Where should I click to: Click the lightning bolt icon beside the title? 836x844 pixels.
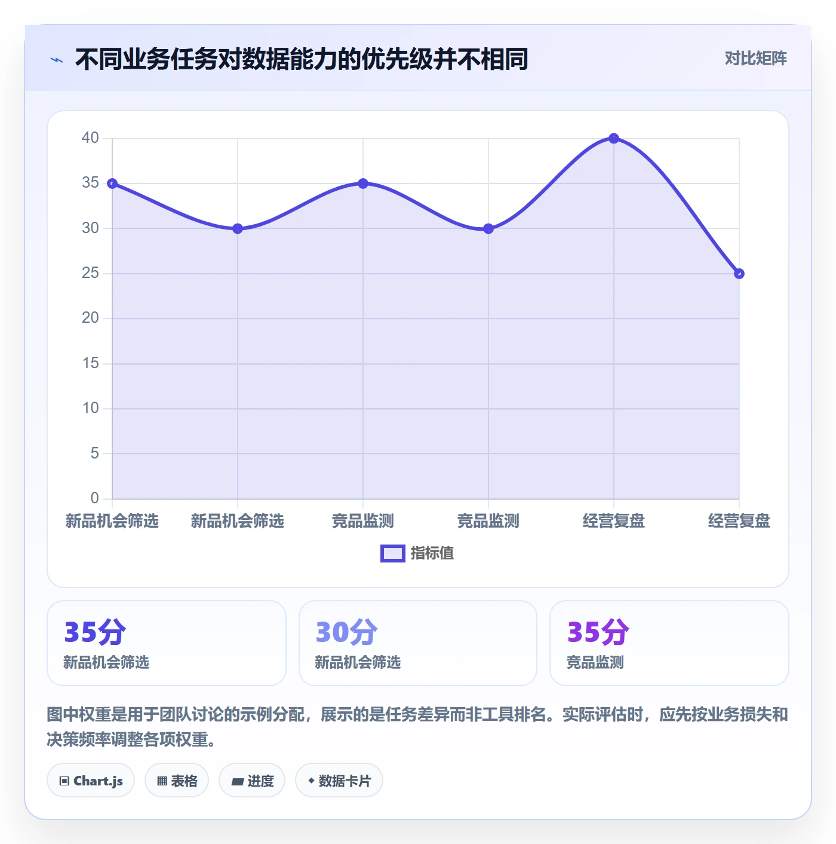(57, 60)
